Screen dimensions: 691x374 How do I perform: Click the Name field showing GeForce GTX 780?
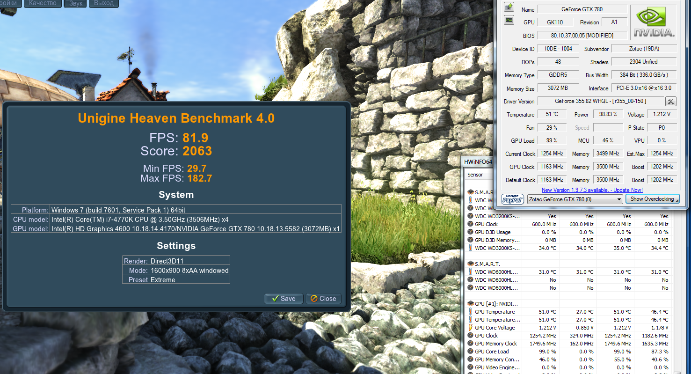pyautogui.click(x=582, y=9)
